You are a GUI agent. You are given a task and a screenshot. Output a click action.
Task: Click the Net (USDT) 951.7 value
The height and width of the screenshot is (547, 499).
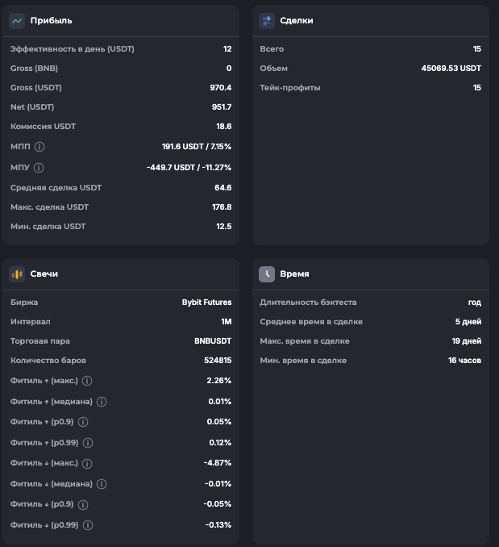[221, 107]
